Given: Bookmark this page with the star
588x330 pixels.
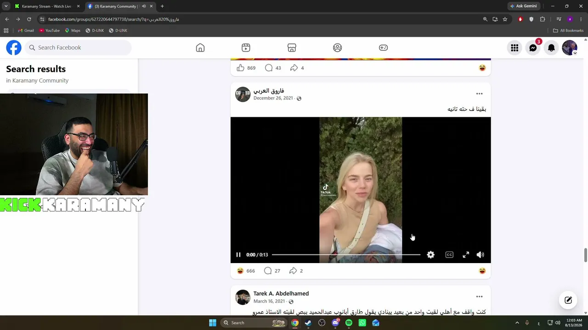Looking at the screenshot, I should (505, 19).
